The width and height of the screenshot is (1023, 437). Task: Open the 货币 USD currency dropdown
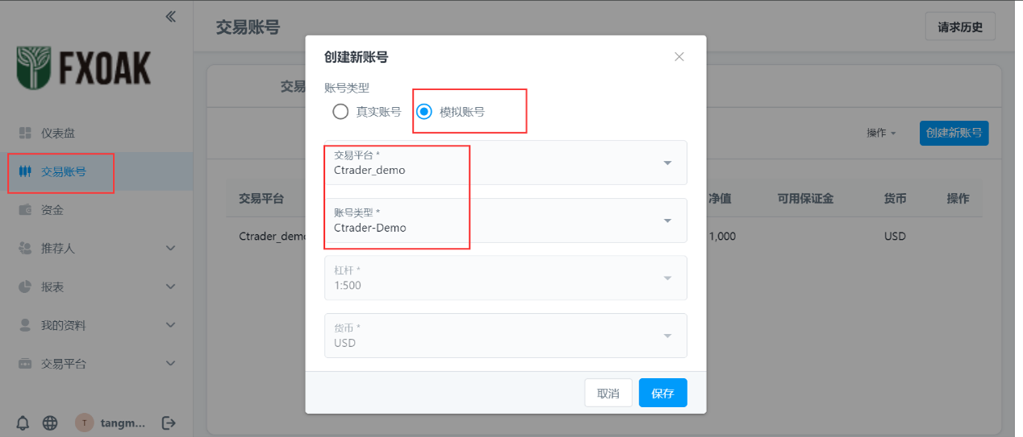[x=505, y=336]
